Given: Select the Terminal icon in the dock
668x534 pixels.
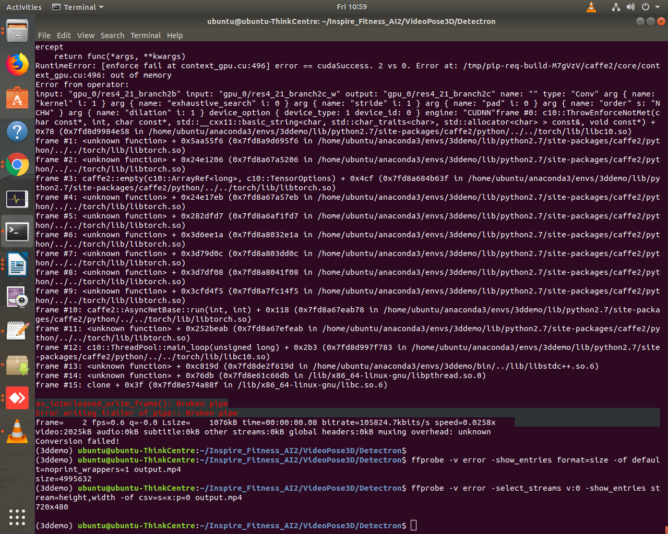Looking at the screenshot, I should [x=17, y=232].
